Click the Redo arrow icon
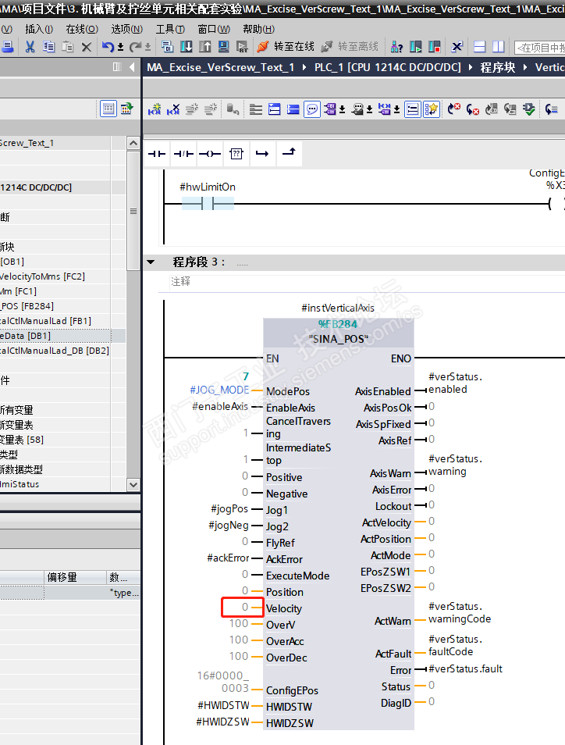The width and height of the screenshot is (565, 745). 135,47
